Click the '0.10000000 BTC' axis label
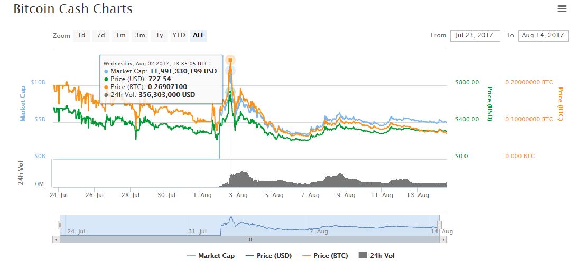The width and height of the screenshot is (577, 263). 529,119
